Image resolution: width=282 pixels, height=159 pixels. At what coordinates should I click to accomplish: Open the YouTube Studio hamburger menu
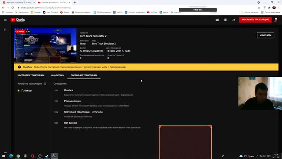click(x=5, y=20)
